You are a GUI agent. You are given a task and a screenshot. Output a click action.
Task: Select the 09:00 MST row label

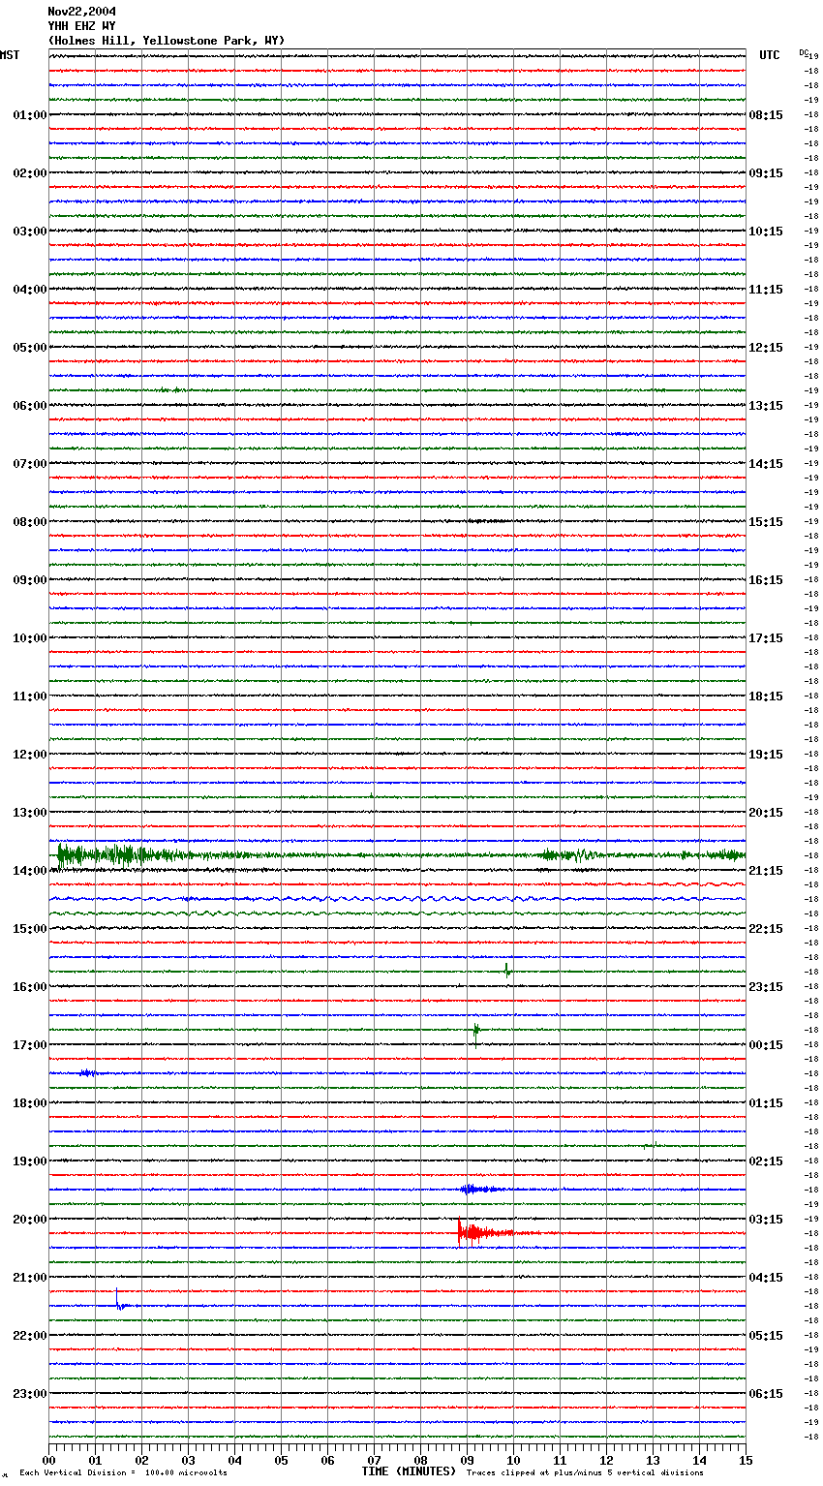[29, 580]
